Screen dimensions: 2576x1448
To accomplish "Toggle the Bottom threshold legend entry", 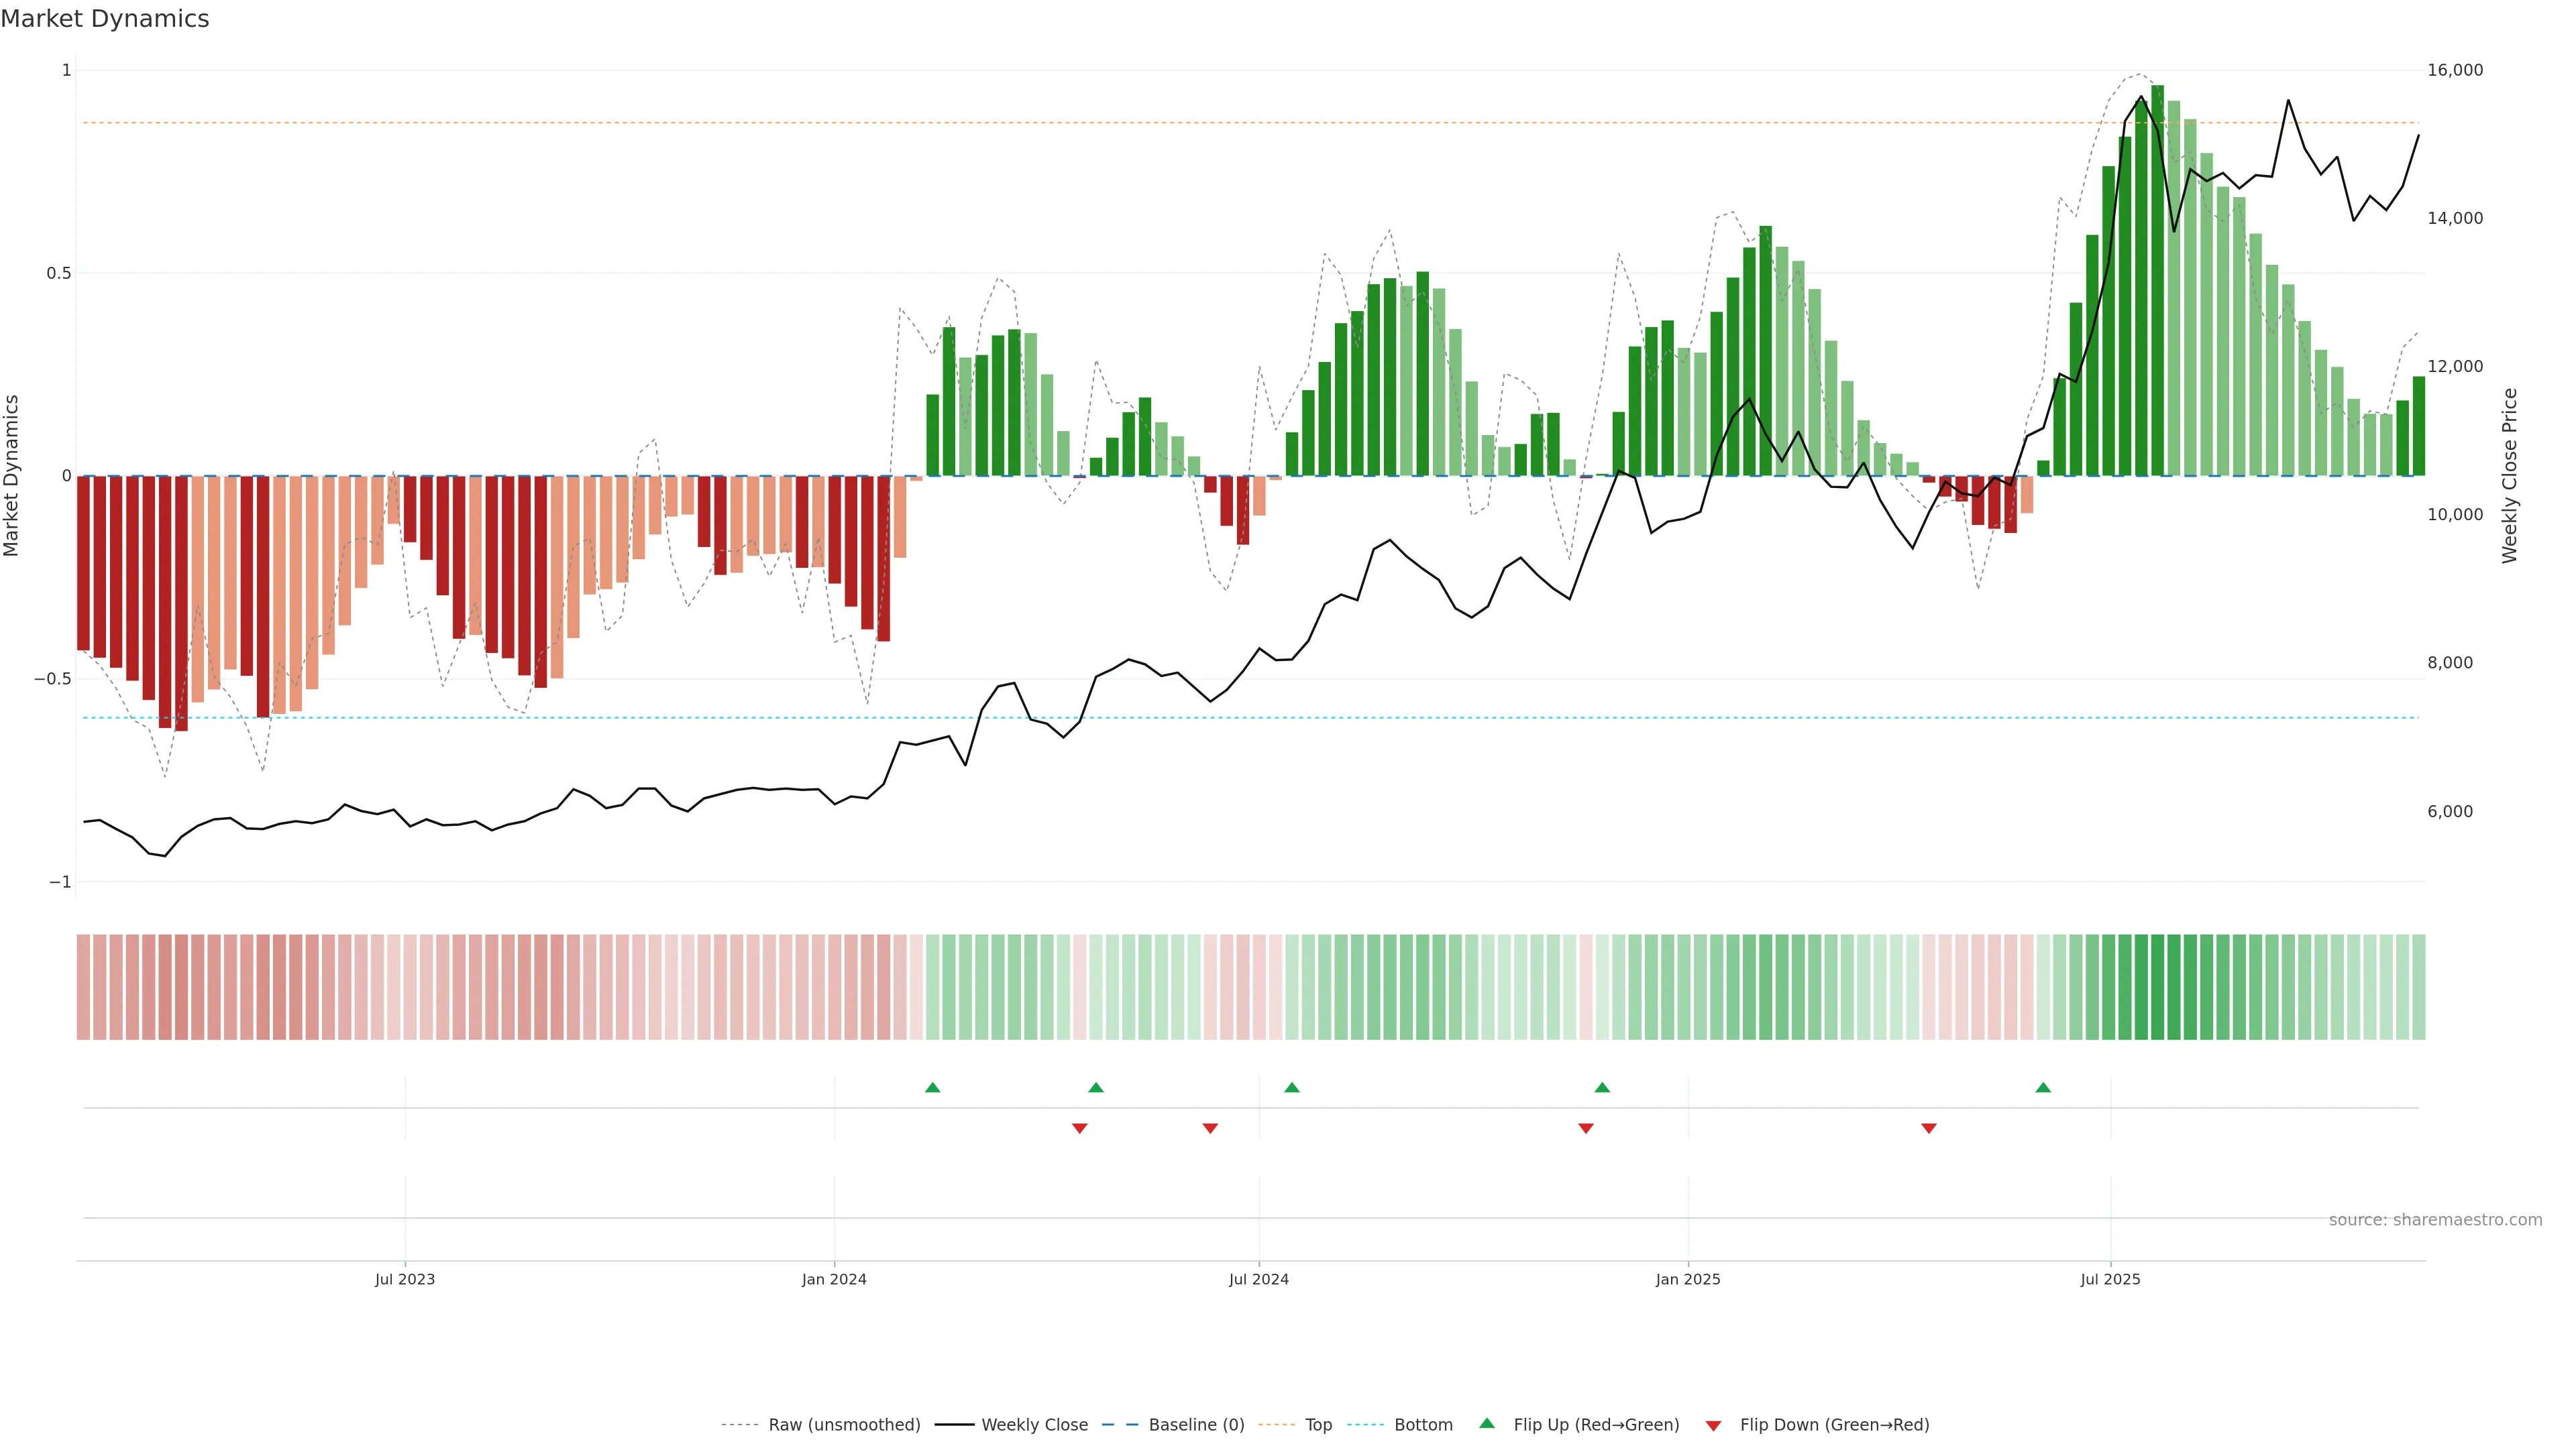I will [x=1423, y=1425].
